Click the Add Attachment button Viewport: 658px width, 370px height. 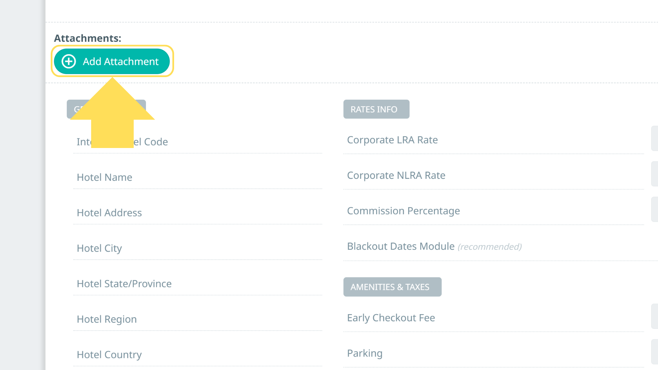pos(112,61)
